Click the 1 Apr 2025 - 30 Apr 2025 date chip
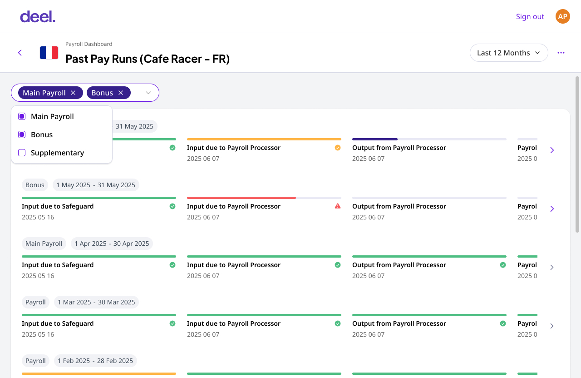 click(x=112, y=244)
